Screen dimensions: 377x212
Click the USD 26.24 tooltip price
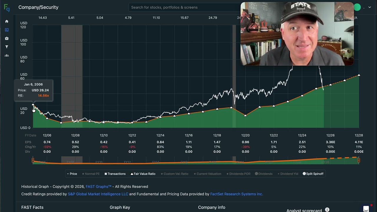[x=40, y=90]
